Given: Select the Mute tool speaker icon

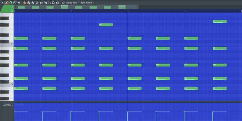Looking at the screenshot, I should coord(41,3).
